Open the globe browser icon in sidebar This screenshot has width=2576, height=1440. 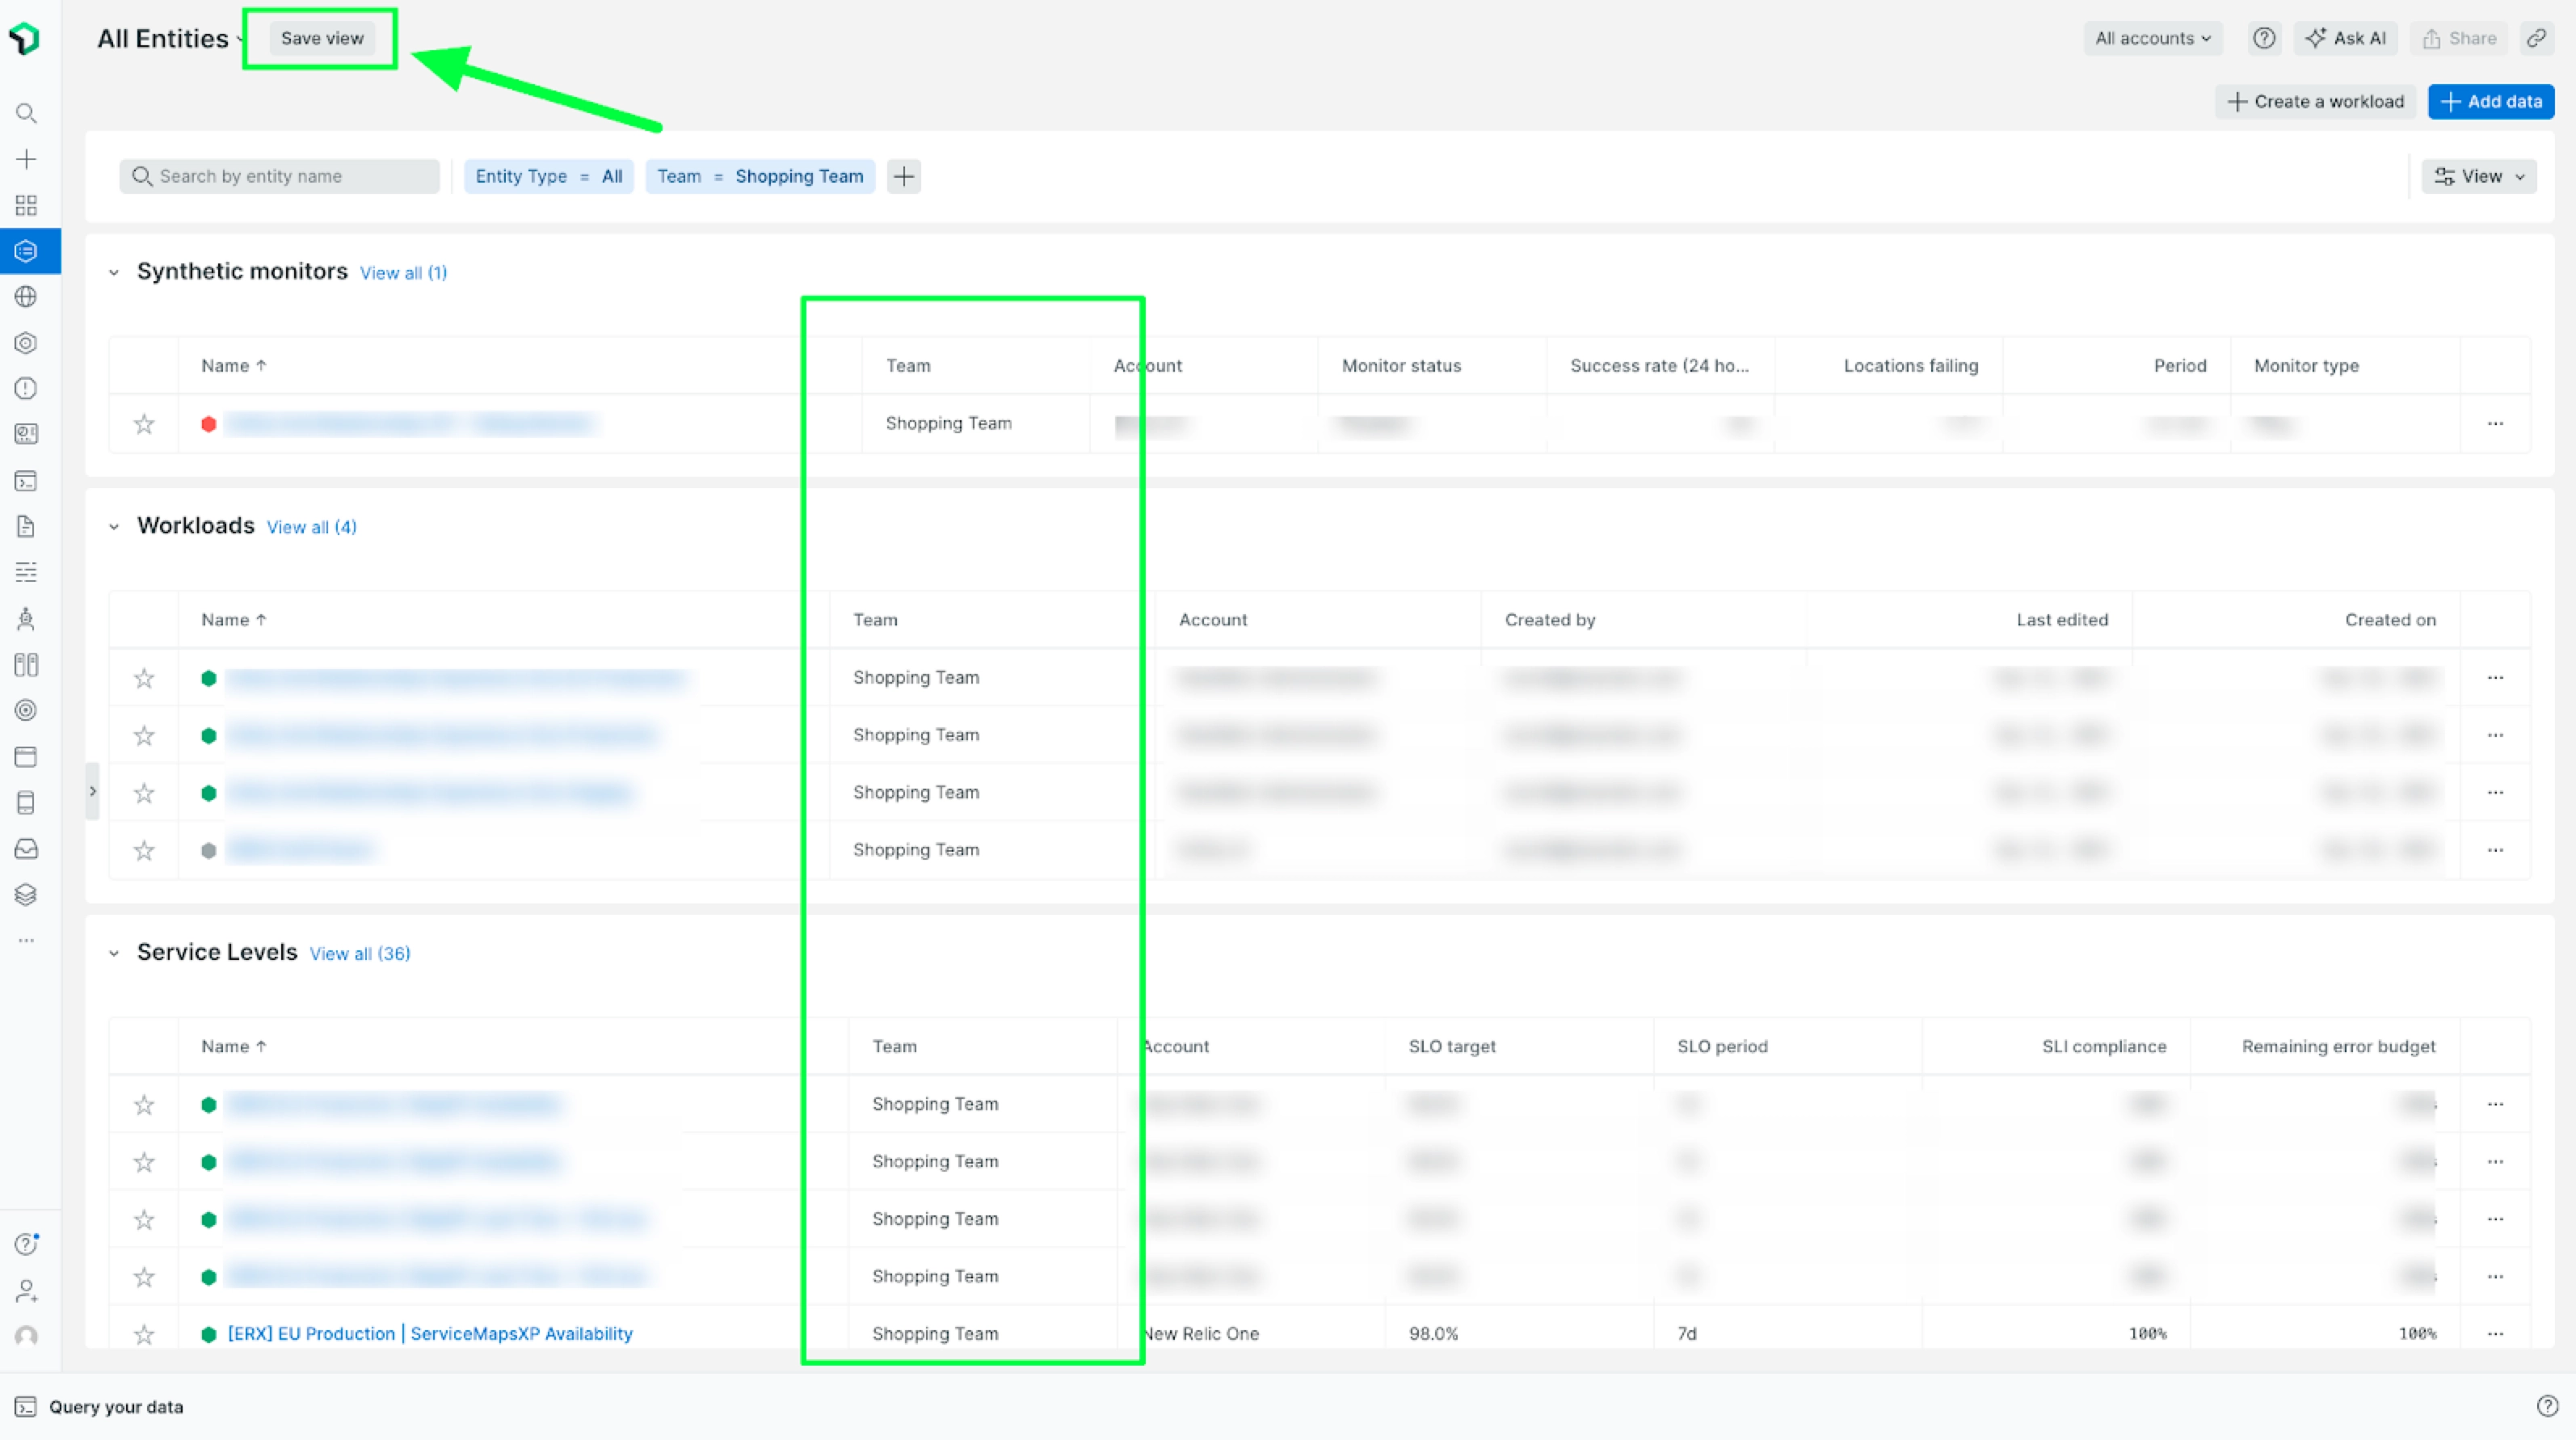[x=26, y=297]
